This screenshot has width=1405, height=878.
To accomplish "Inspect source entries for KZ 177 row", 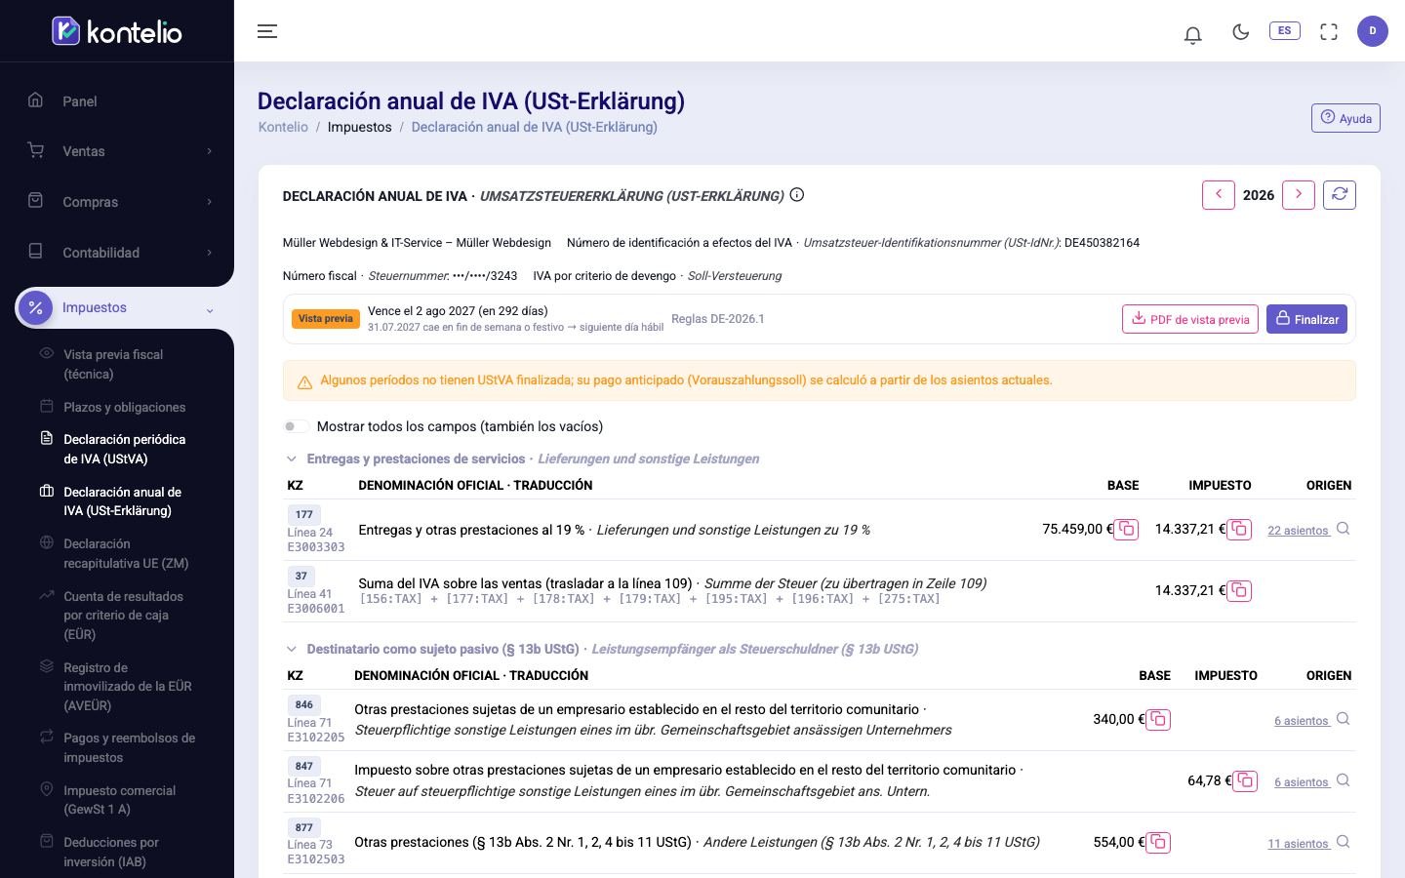I will click(x=1344, y=529).
